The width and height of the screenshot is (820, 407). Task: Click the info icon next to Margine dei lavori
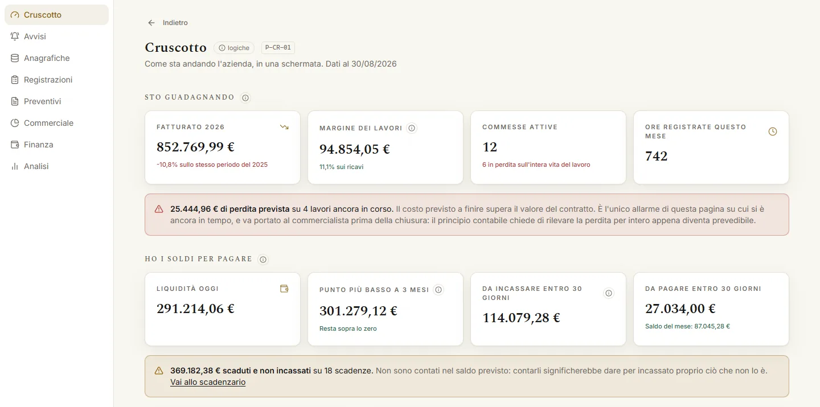pyautogui.click(x=412, y=128)
